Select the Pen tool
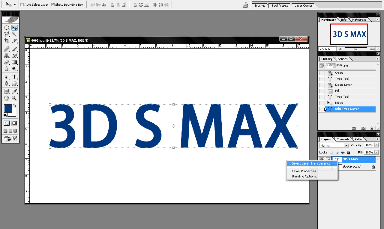This screenshot has height=229, width=384. (x=7, y=83)
